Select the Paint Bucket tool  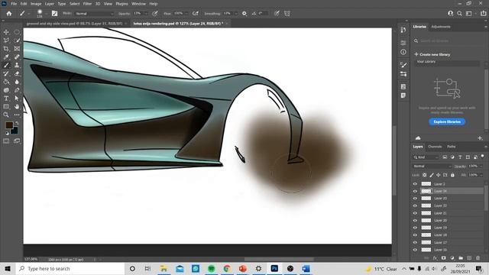point(6,82)
